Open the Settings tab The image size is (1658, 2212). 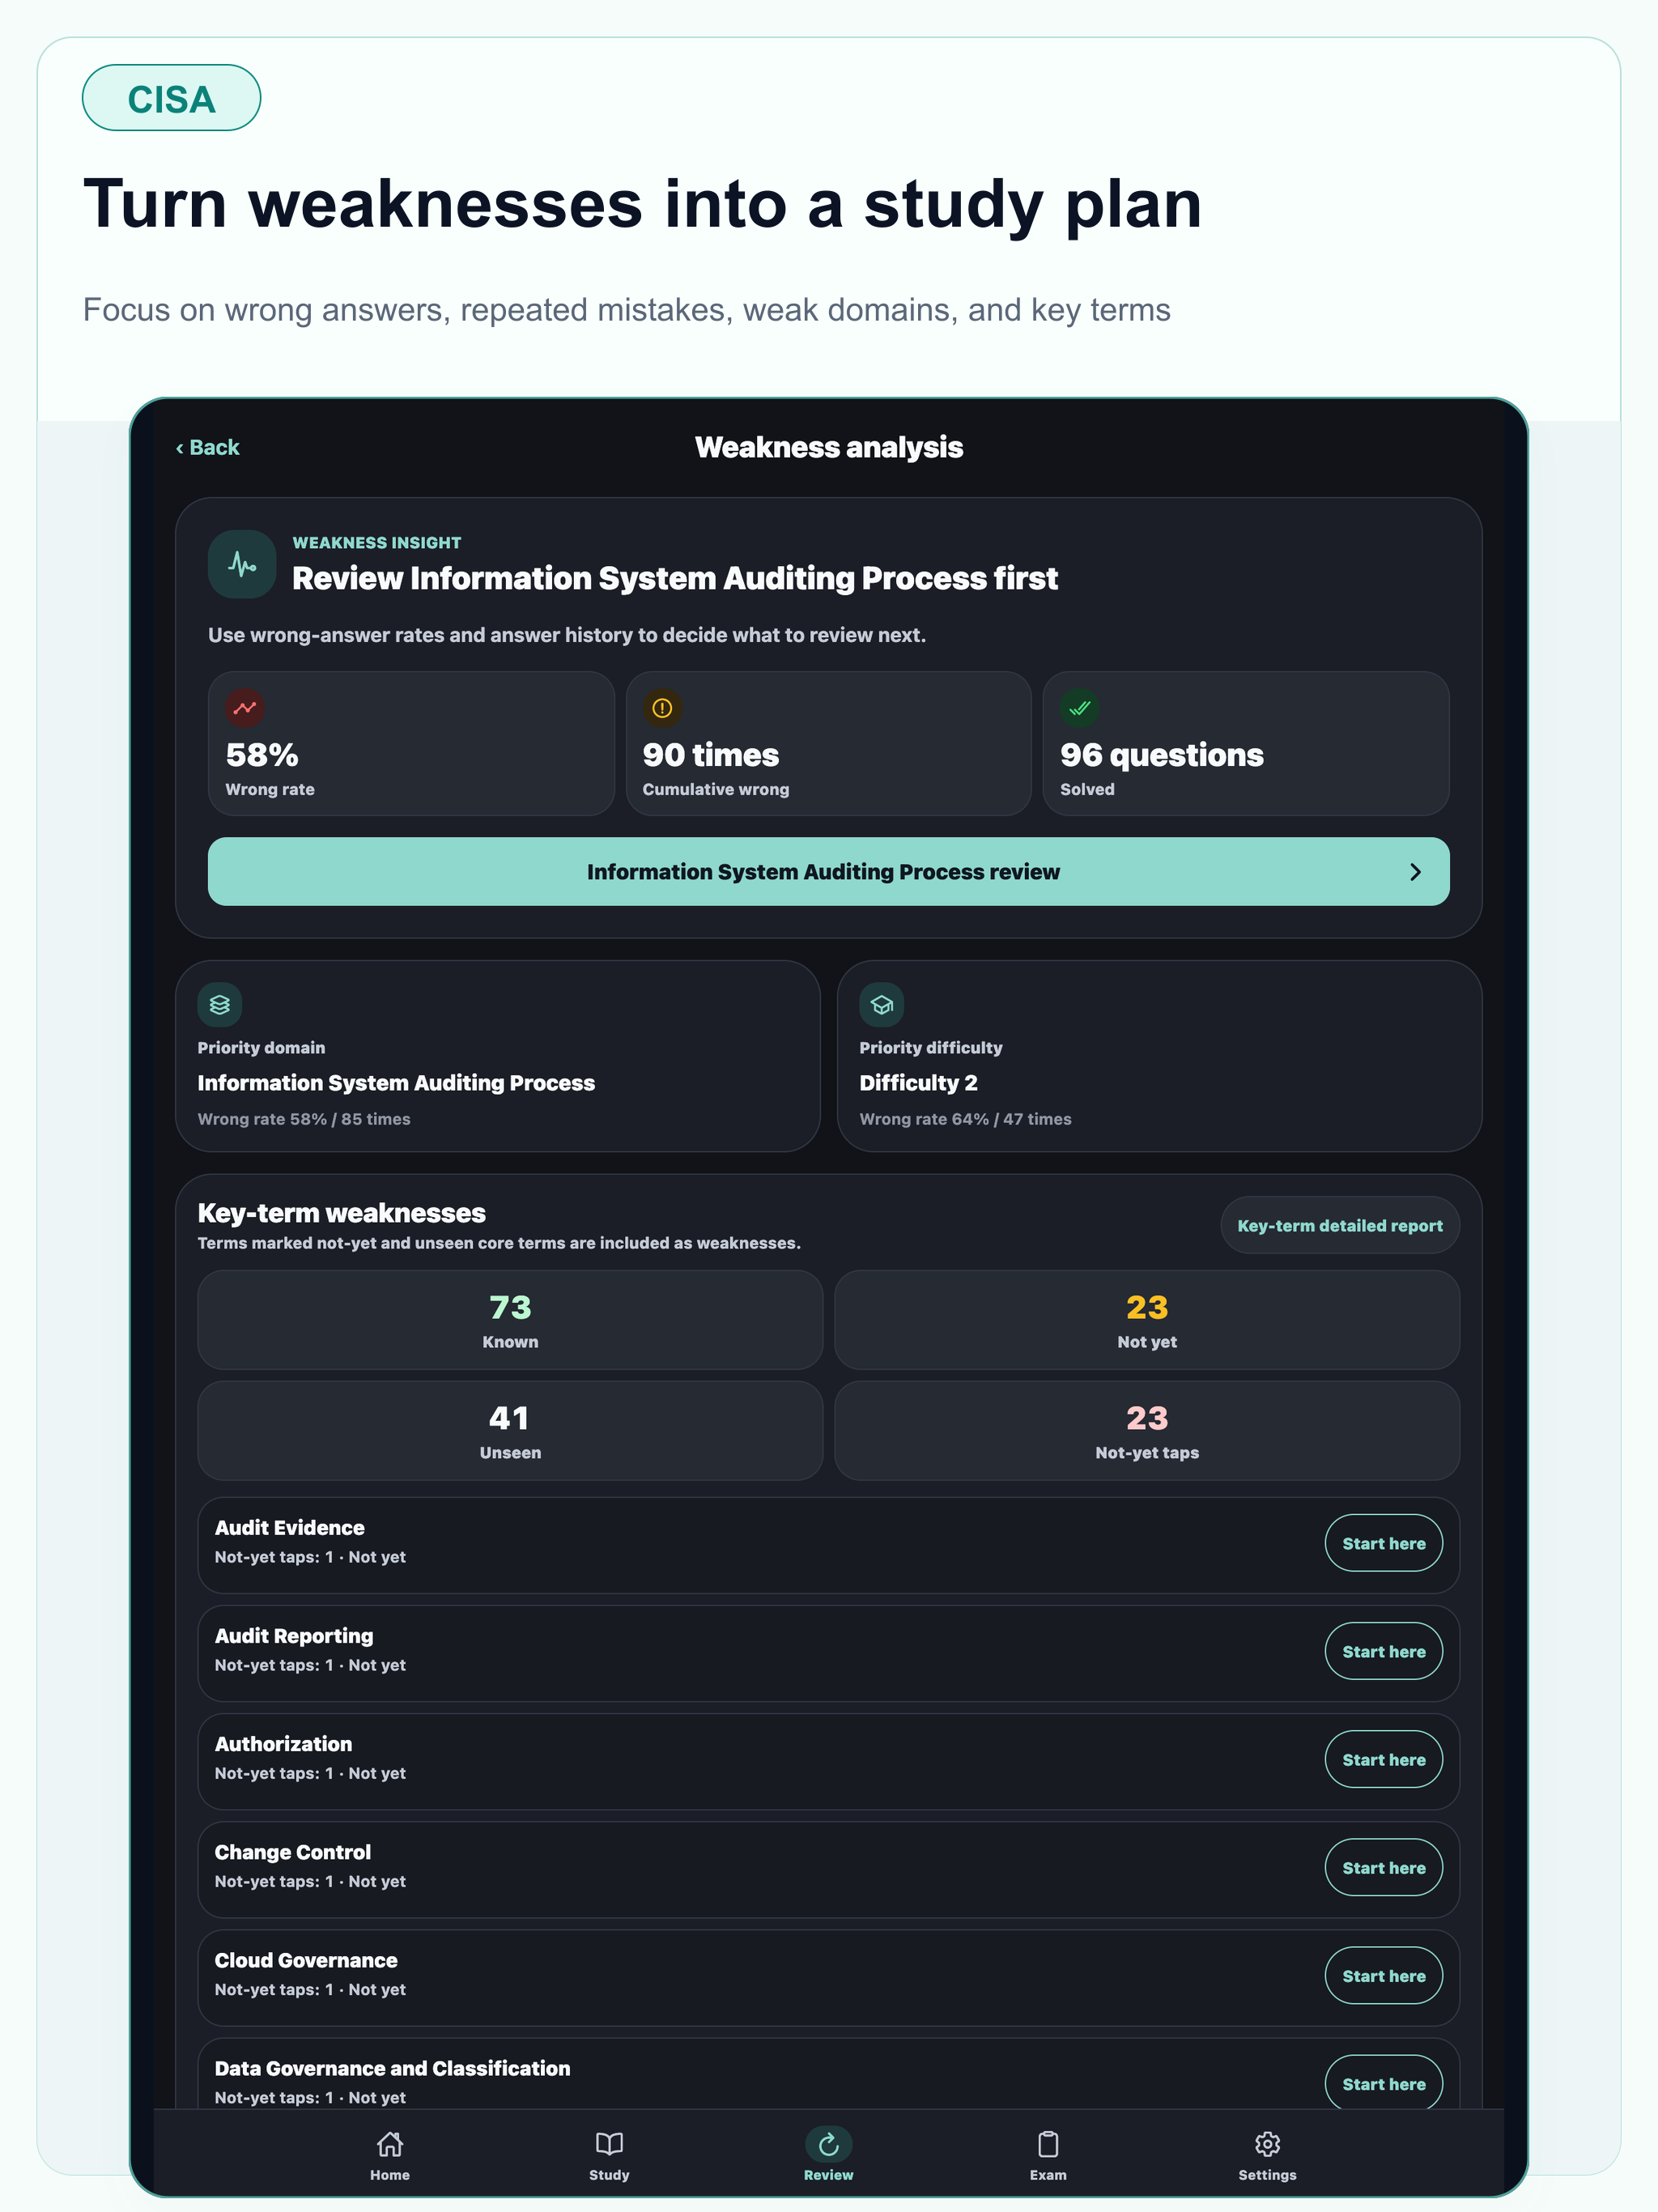1267,2154
